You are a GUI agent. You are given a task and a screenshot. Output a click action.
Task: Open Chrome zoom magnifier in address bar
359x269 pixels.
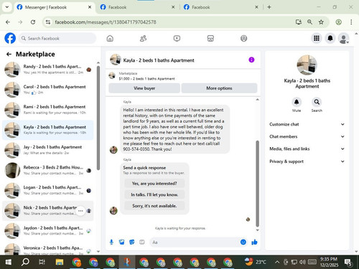[309, 22]
